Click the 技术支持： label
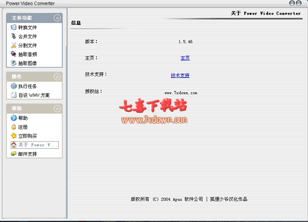Image resolution: width=308 pixels, height=222 pixels. pos(96,74)
